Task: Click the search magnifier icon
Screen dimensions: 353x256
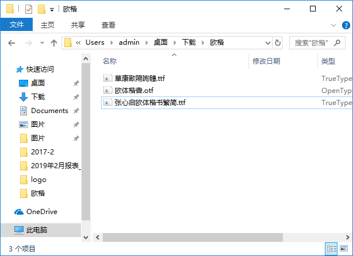Action: tap(338, 42)
